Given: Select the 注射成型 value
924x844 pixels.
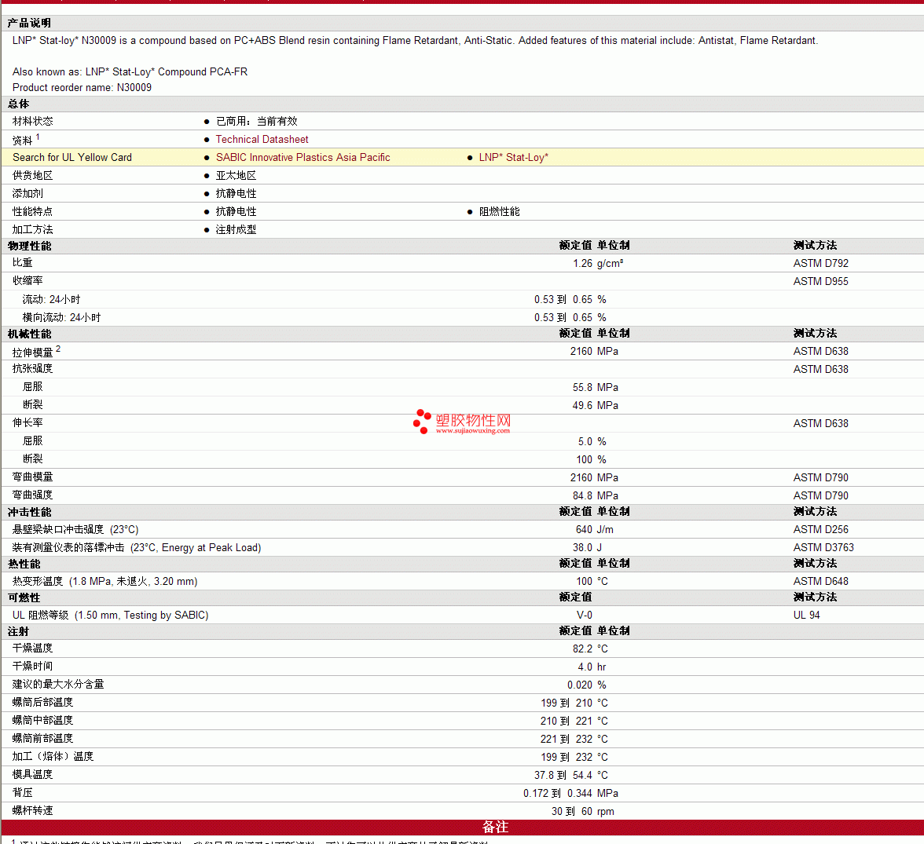Looking at the screenshot, I should (x=236, y=230).
